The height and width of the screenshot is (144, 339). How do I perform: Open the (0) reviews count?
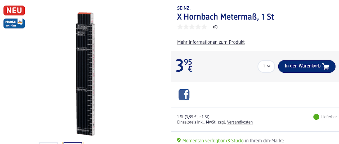[215, 27]
